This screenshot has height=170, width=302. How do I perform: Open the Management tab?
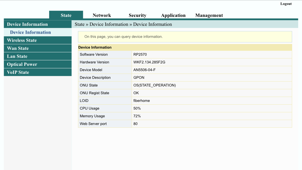pos(209,15)
